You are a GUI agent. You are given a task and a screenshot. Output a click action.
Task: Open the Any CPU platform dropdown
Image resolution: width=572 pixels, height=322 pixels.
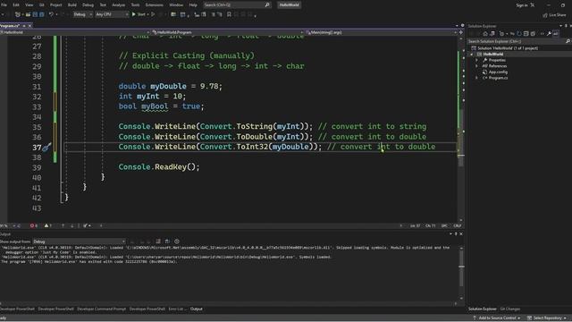pos(112,14)
